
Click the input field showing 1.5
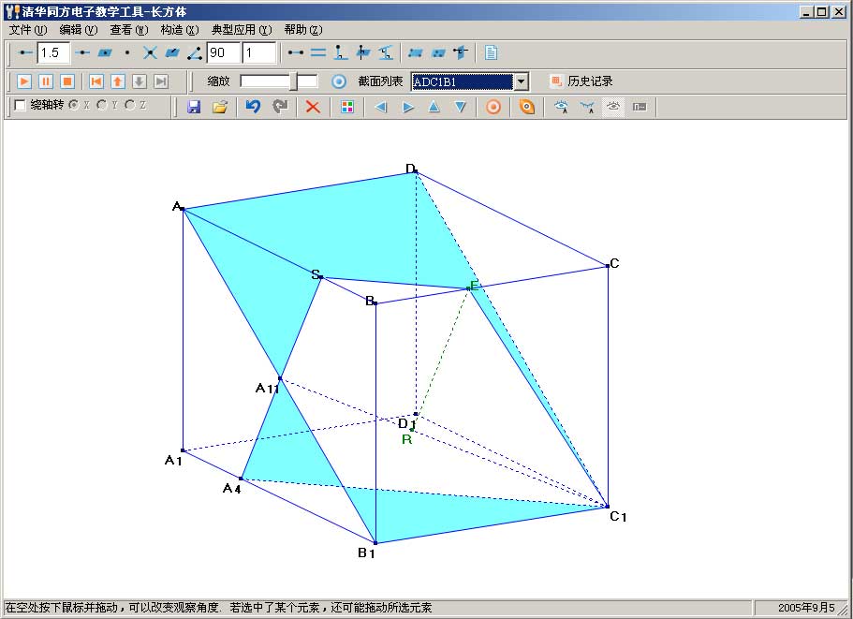[52, 52]
